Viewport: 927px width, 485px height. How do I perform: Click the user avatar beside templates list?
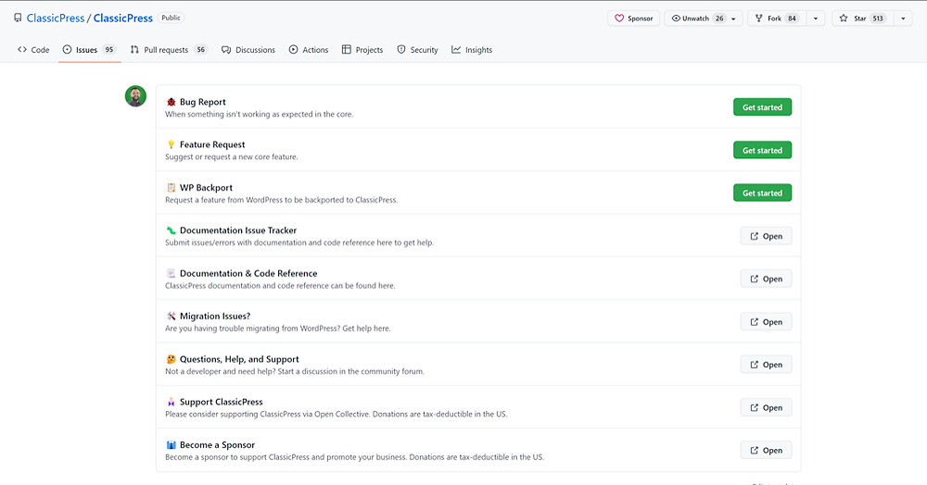[x=135, y=96]
